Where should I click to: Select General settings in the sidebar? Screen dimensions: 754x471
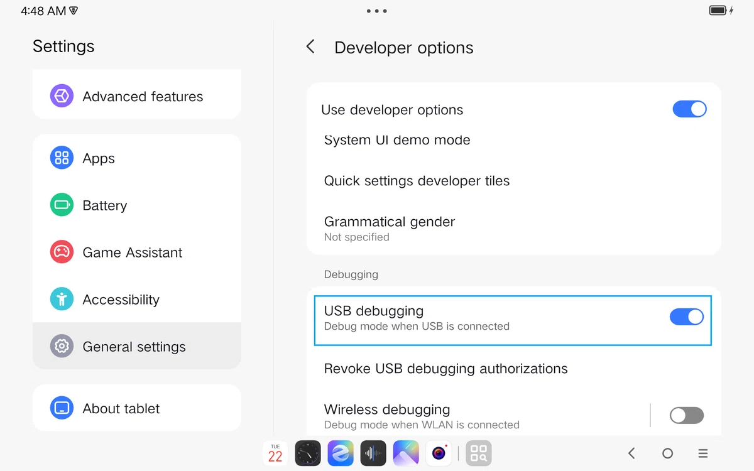pos(137,346)
